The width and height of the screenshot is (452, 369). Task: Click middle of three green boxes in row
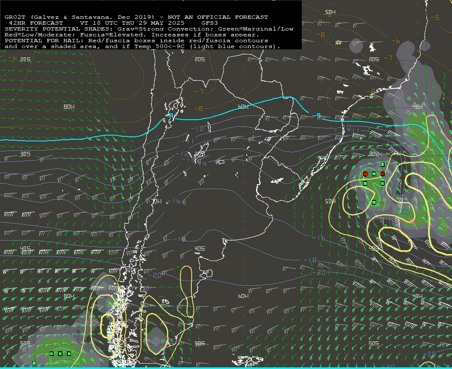click(x=60, y=354)
